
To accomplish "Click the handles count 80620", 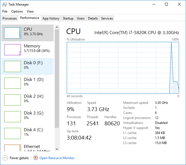I will click(x=112, y=123).
